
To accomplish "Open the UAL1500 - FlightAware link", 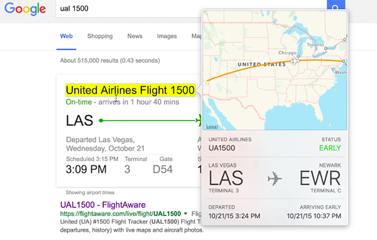I will click(x=103, y=205).
